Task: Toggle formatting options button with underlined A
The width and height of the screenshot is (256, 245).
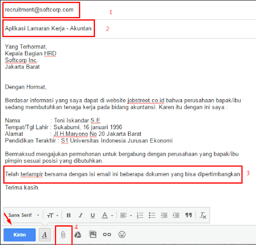Action: tap(44, 235)
